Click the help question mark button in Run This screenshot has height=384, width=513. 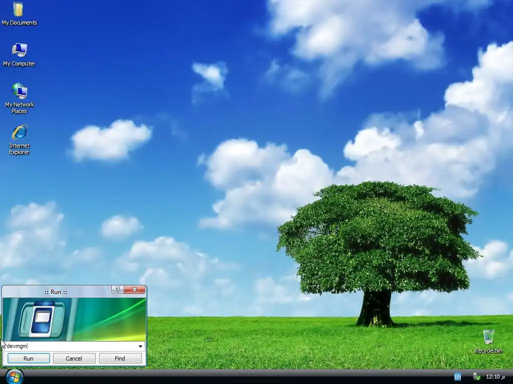click(x=118, y=289)
